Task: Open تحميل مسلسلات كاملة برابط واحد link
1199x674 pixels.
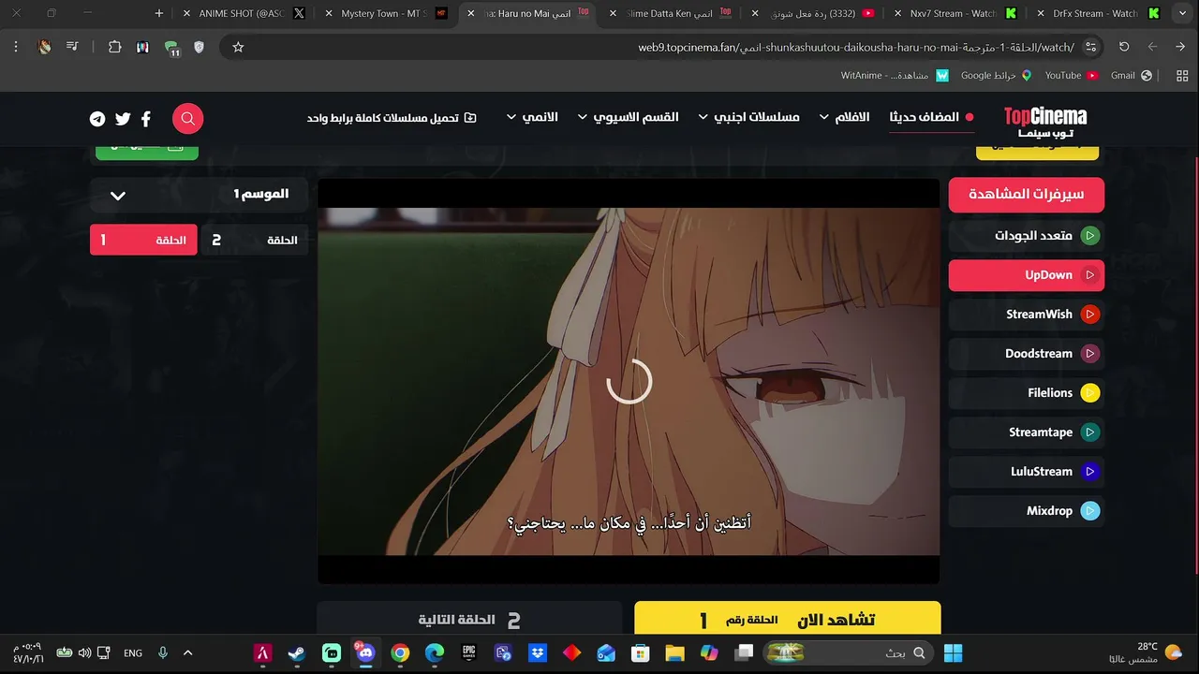Action: click(x=392, y=118)
